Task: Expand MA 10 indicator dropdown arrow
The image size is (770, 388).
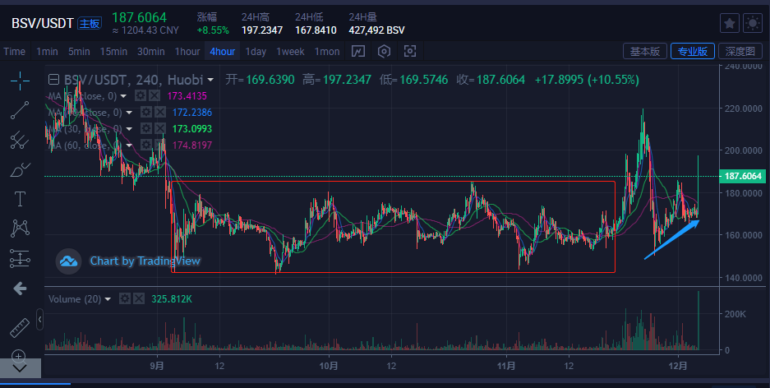Action: 129,113
